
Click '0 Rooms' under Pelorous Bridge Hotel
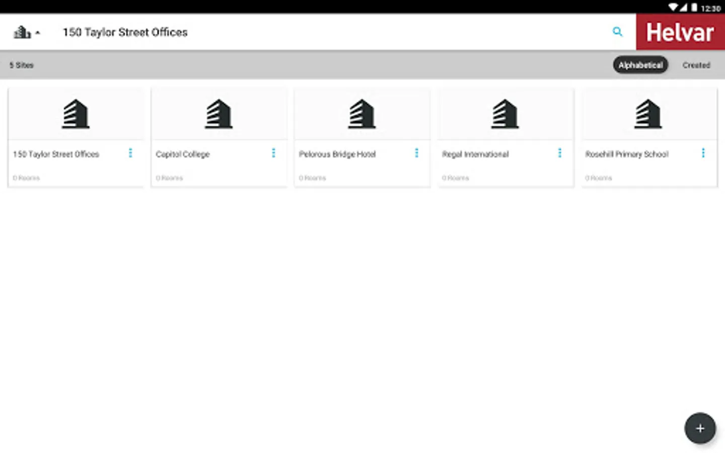(x=312, y=178)
